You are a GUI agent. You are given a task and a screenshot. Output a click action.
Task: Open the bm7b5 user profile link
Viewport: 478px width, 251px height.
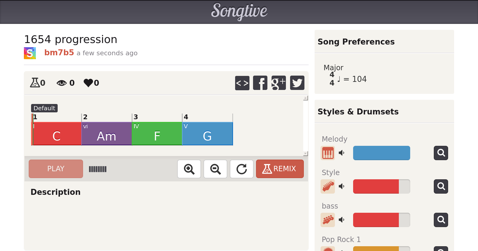point(59,53)
